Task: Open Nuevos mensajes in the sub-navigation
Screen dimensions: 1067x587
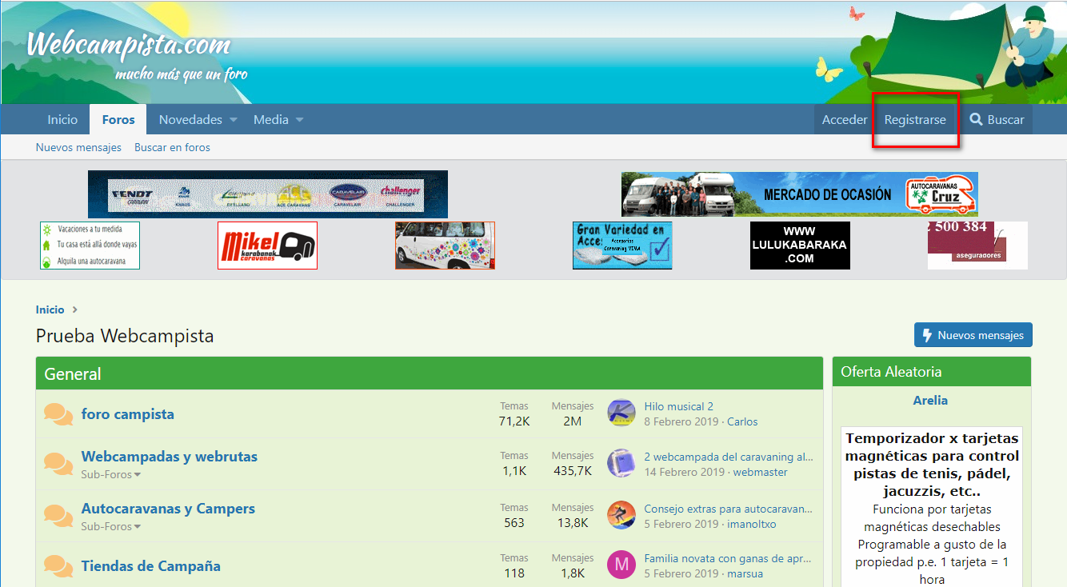Action: pyautogui.click(x=78, y=147)
